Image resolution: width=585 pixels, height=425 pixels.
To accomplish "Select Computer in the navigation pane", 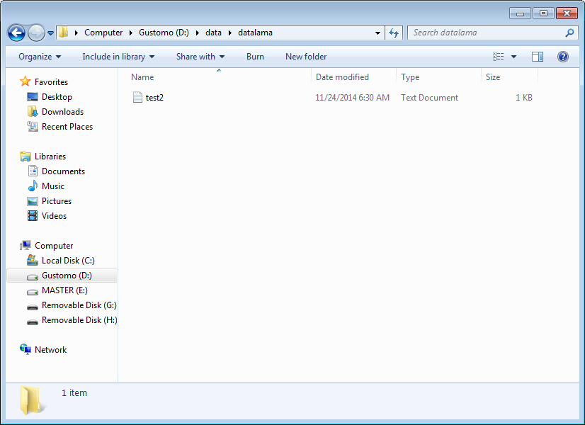I will click(x=54, y=246).
